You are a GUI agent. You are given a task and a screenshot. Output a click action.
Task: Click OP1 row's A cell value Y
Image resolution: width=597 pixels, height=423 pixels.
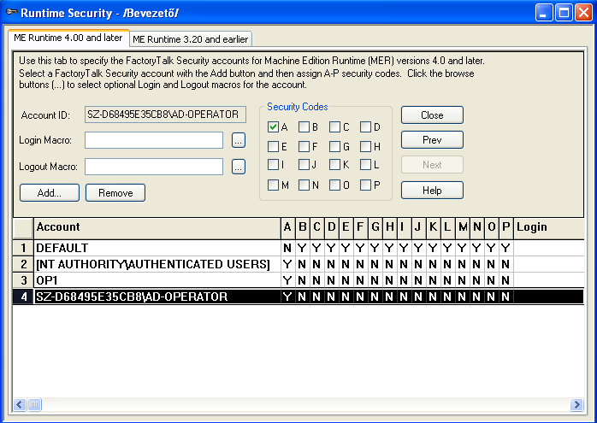(287, 280)
